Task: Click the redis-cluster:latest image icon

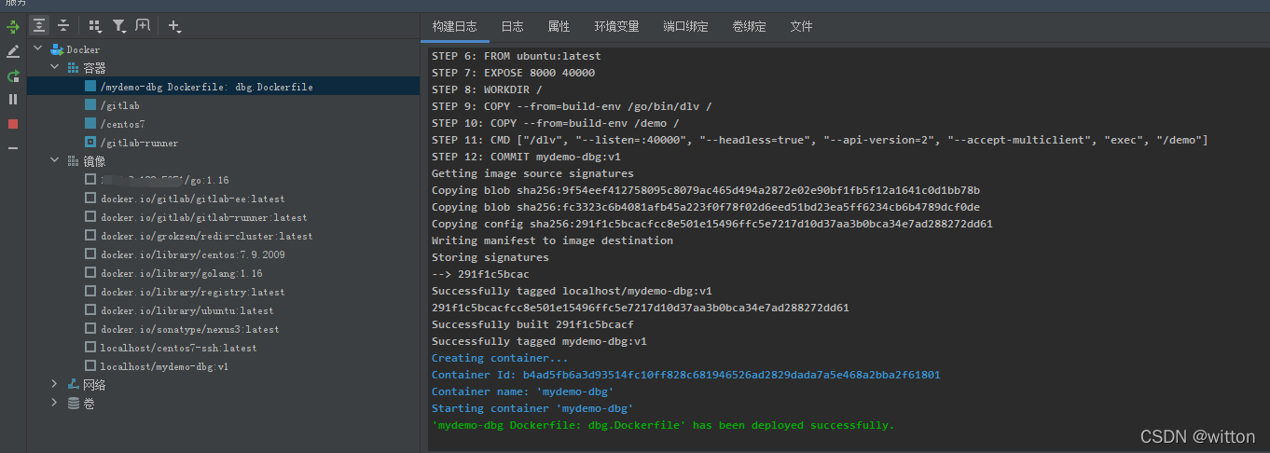Action: tap(90, 236)
